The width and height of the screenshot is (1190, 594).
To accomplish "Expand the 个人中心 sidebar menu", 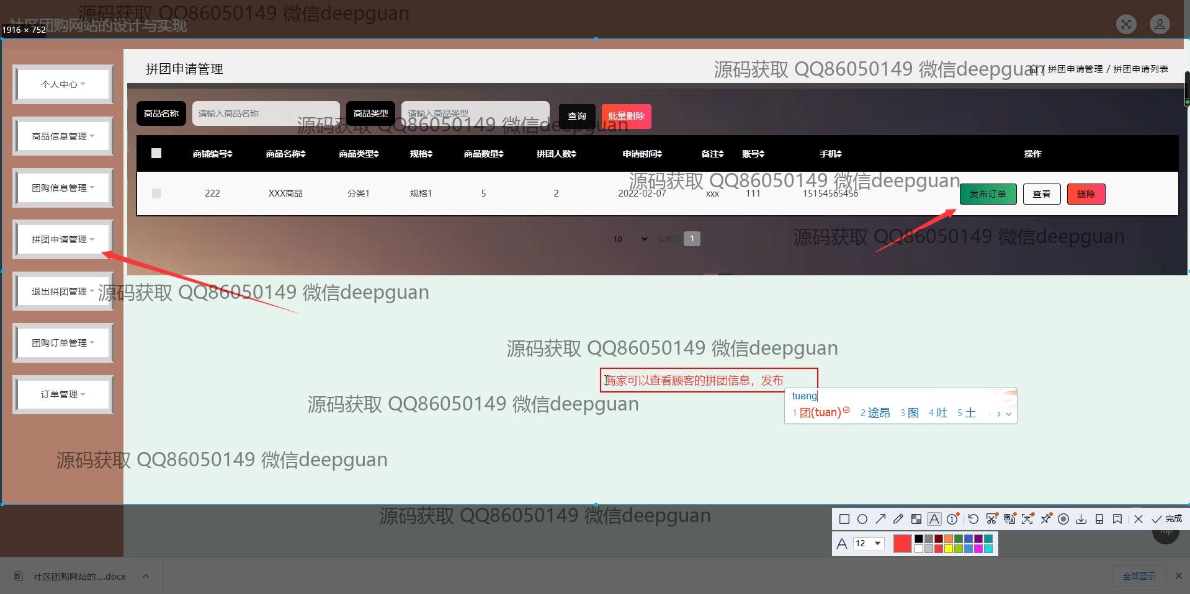I will [63, 84].
